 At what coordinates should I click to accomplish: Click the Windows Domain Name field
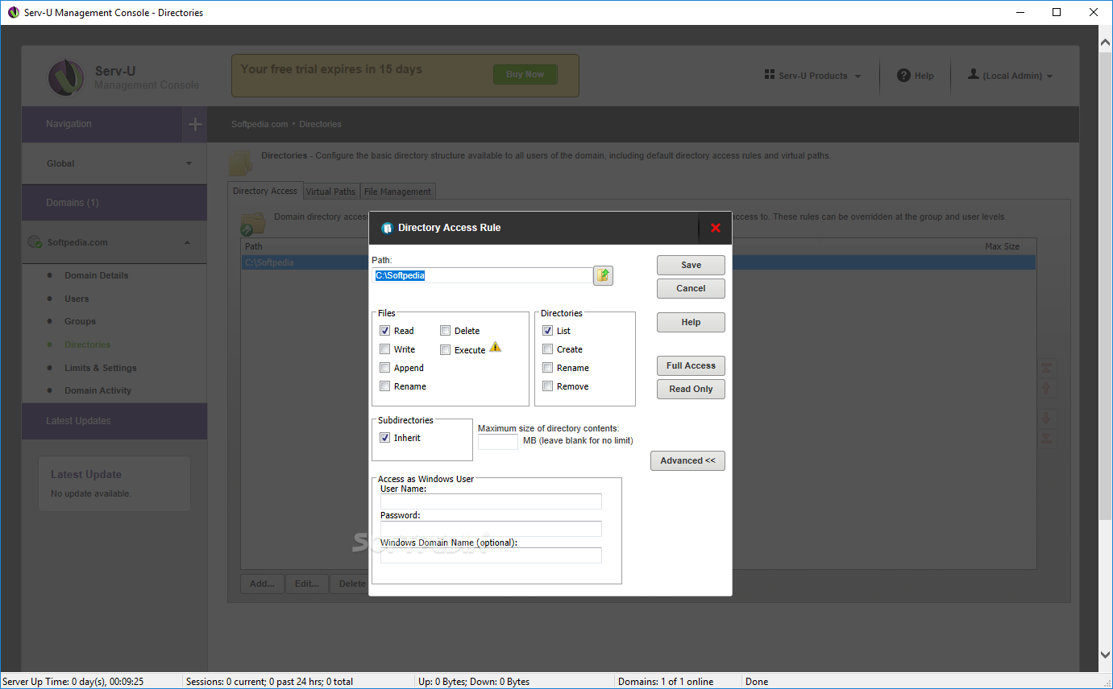pyautogui.click(x=491, y=555)
